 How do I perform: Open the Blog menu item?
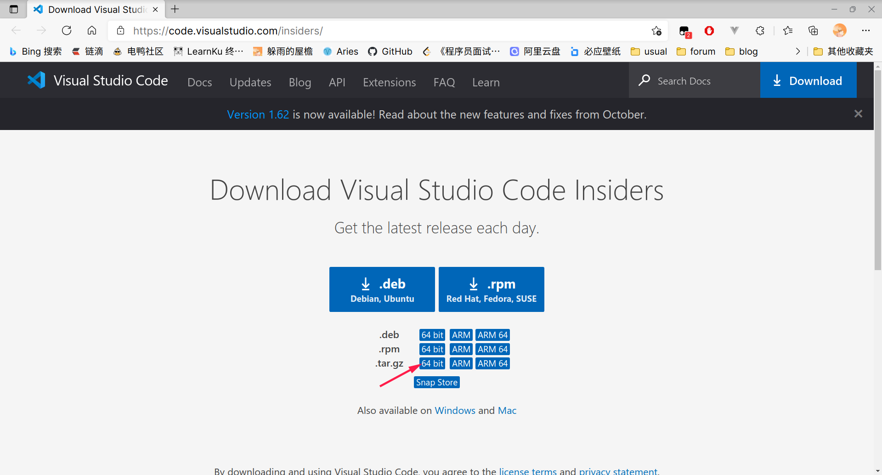click(300, 82)
